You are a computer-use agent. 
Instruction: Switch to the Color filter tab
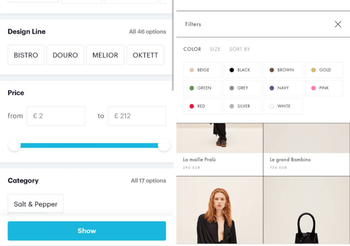(x=192, y=49)
